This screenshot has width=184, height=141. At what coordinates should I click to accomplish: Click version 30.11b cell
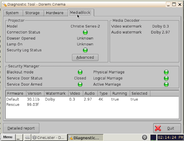pos(33,99)
